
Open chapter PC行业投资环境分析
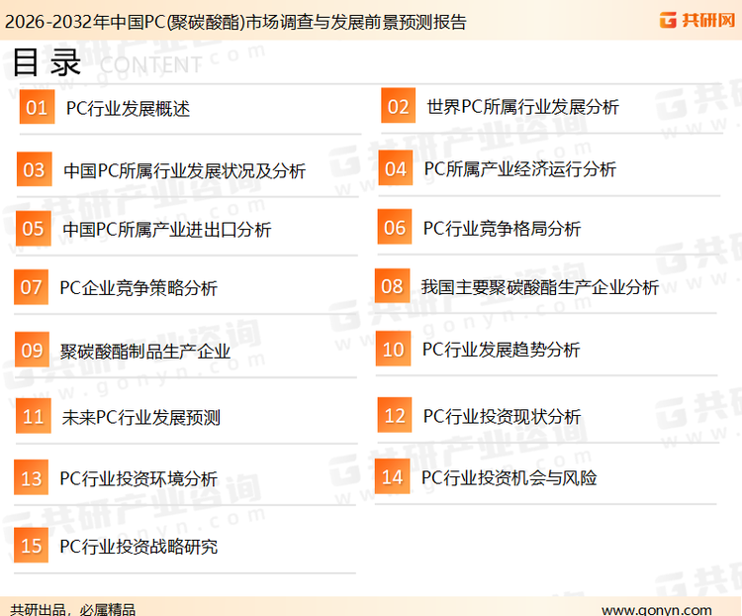[x=139, y=478]
